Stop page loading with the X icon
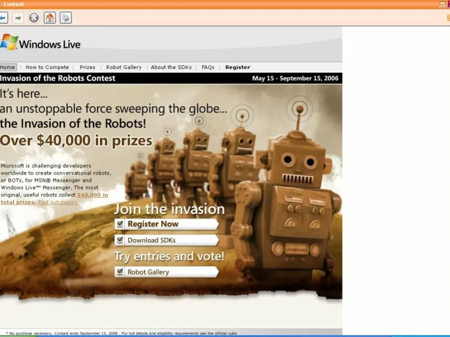 coord(34,18)
